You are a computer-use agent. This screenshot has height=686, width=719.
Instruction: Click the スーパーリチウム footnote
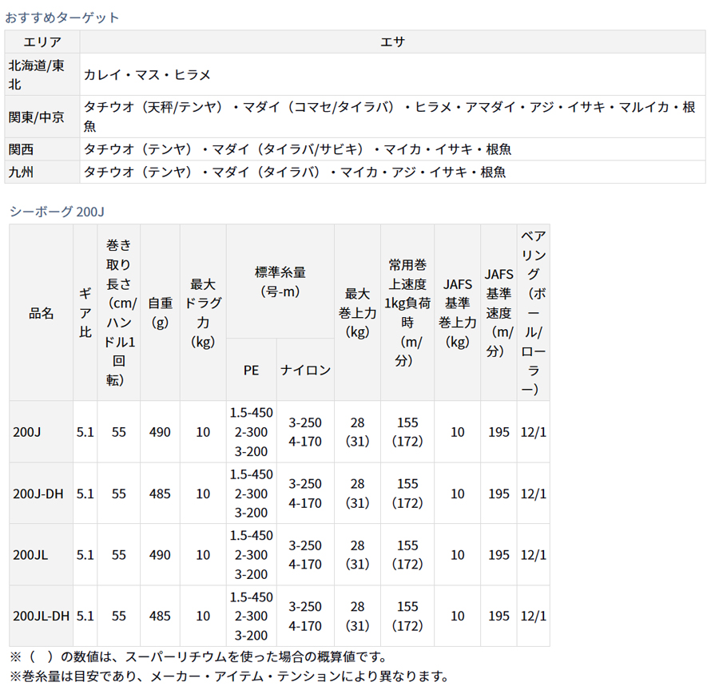(x=199, y=656)
